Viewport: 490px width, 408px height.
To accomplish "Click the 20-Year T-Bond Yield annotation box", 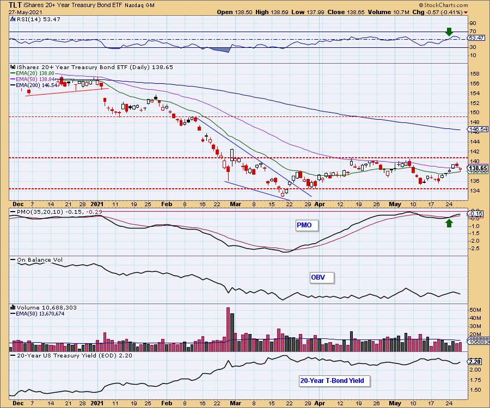I will tap(334, 381).
